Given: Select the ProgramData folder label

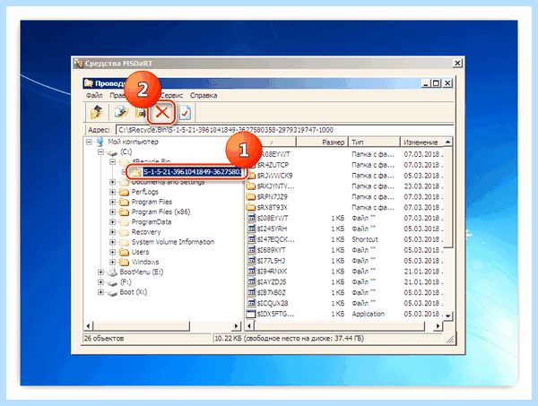Looking at the screenshot, I should pos(152,222).
